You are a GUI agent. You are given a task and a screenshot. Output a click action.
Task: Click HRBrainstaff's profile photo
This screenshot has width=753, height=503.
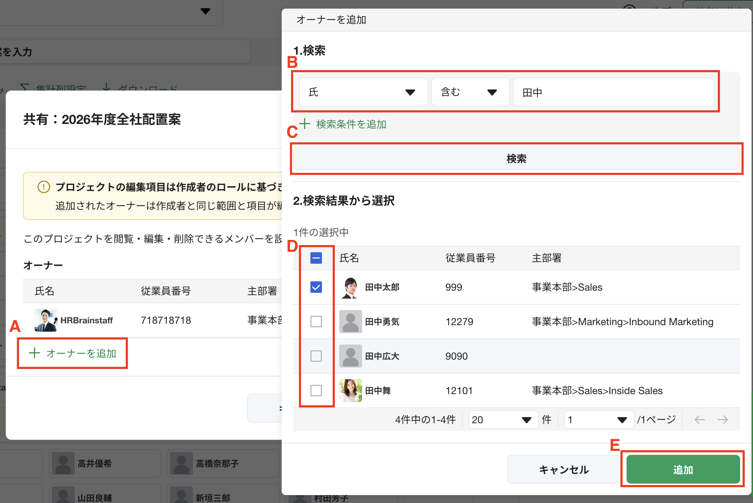(x=46, y=320)
